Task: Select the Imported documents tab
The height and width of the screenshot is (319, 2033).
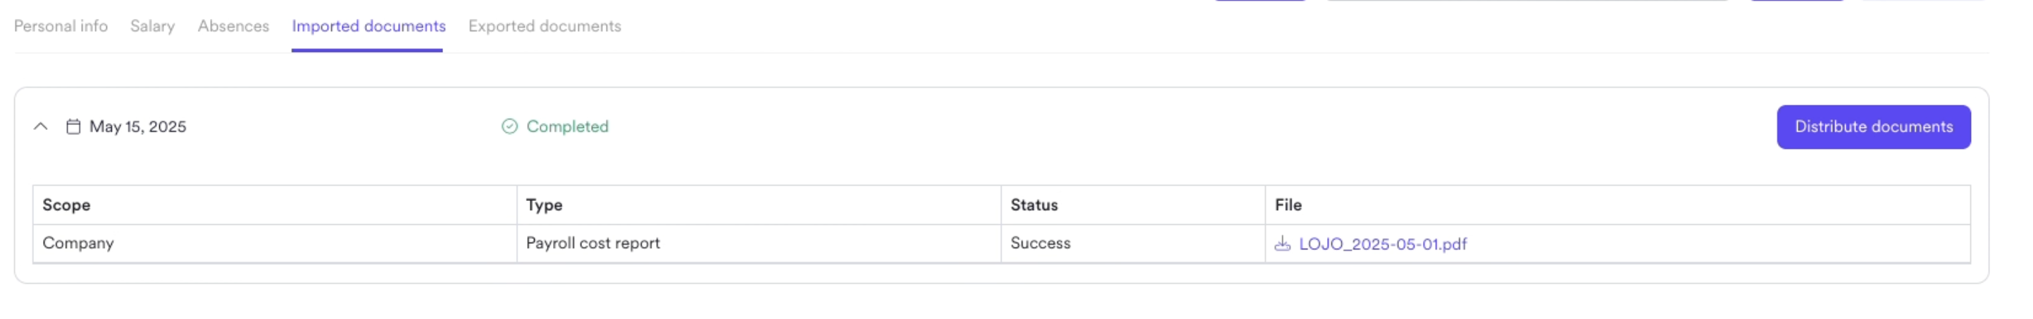Action: click(x=368, y=26)
